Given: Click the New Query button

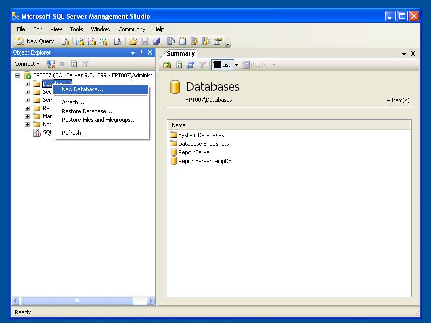Looking at the screenshot, I should (36, 41).
